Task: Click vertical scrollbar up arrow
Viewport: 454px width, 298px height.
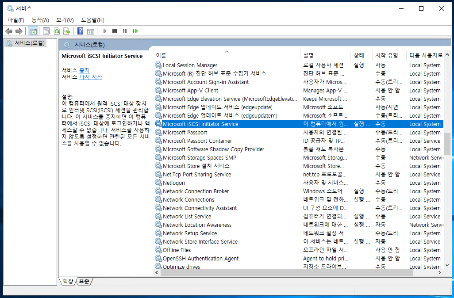Action: pyautogui.click(x=447, y=54)
